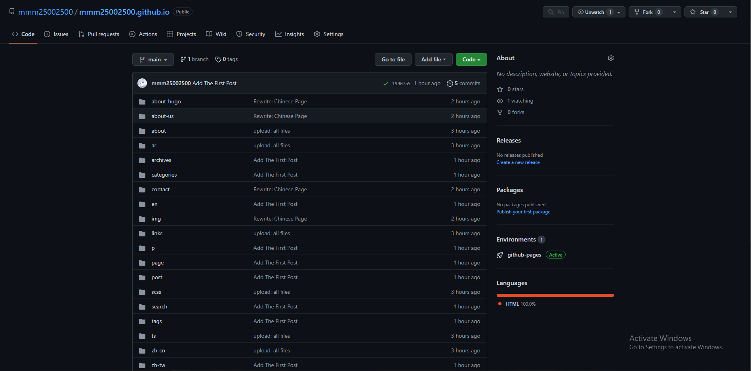Click the rocket icon beside github-pages
Viewport: 751px width, 371px height.
(500, 255)
